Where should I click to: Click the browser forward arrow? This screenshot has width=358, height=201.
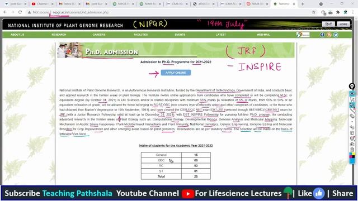pyautogui.click(x=12, y=12)
